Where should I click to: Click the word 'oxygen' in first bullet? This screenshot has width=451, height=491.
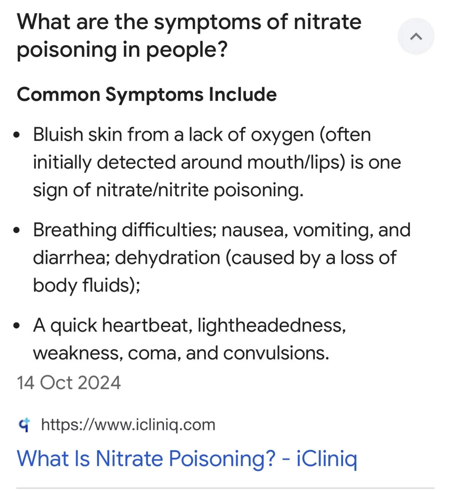[282, 135]
